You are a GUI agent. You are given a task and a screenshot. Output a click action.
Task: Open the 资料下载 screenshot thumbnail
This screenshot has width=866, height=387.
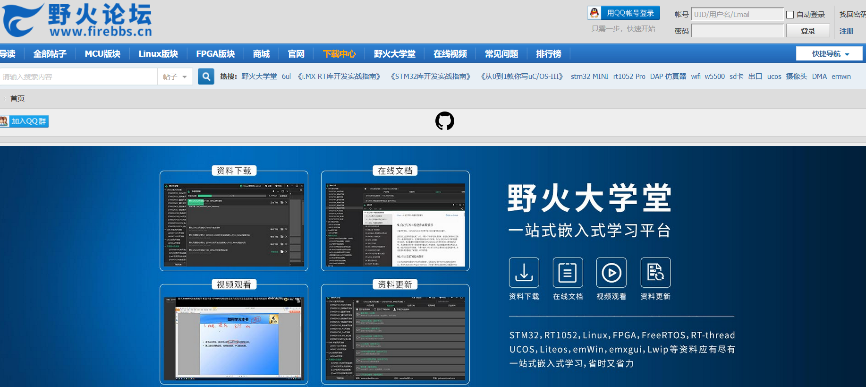click(234, 225)
